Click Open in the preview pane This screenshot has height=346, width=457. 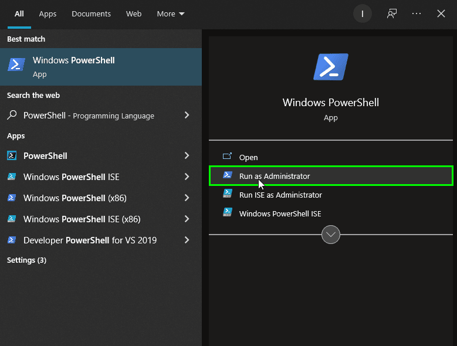pyautogui.click(x=331, y=157)
